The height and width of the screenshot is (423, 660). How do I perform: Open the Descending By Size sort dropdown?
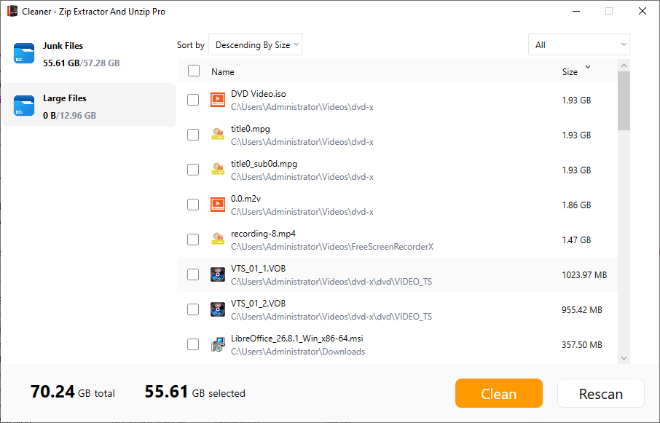coord(255,44)
